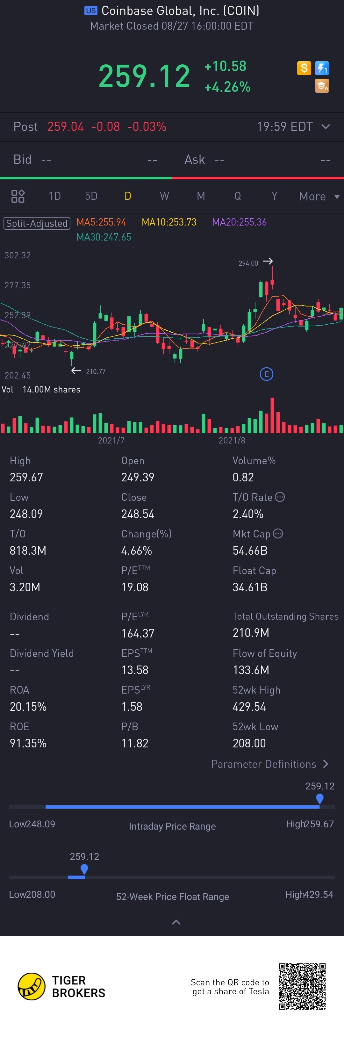Scan the Tesla share QR code
The height and width of the screenshot is (1037, 344).
[x=302, y=986]
